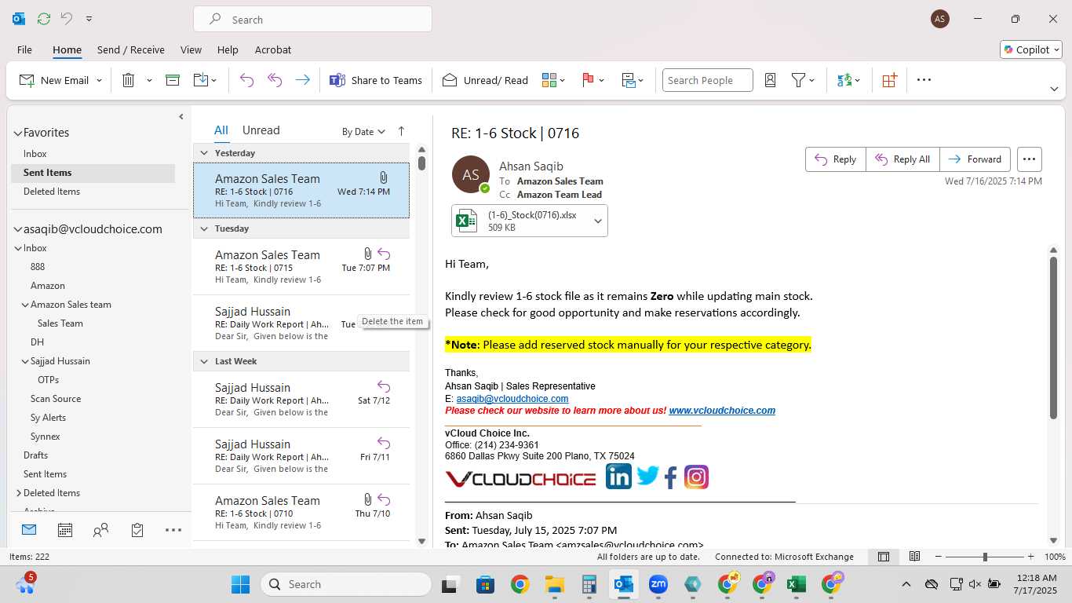The image size is (1072, 603).
Task: Mark message Unread/Read from ribbon
Action: (486, 80)
